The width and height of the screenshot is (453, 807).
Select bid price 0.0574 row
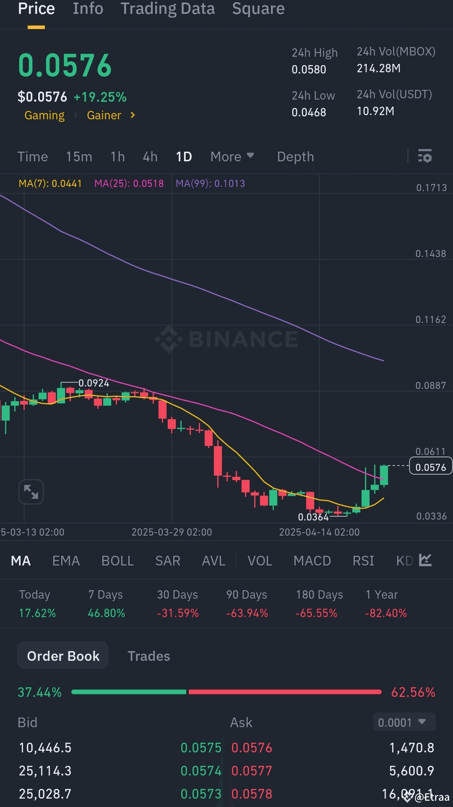click(201, 771)
